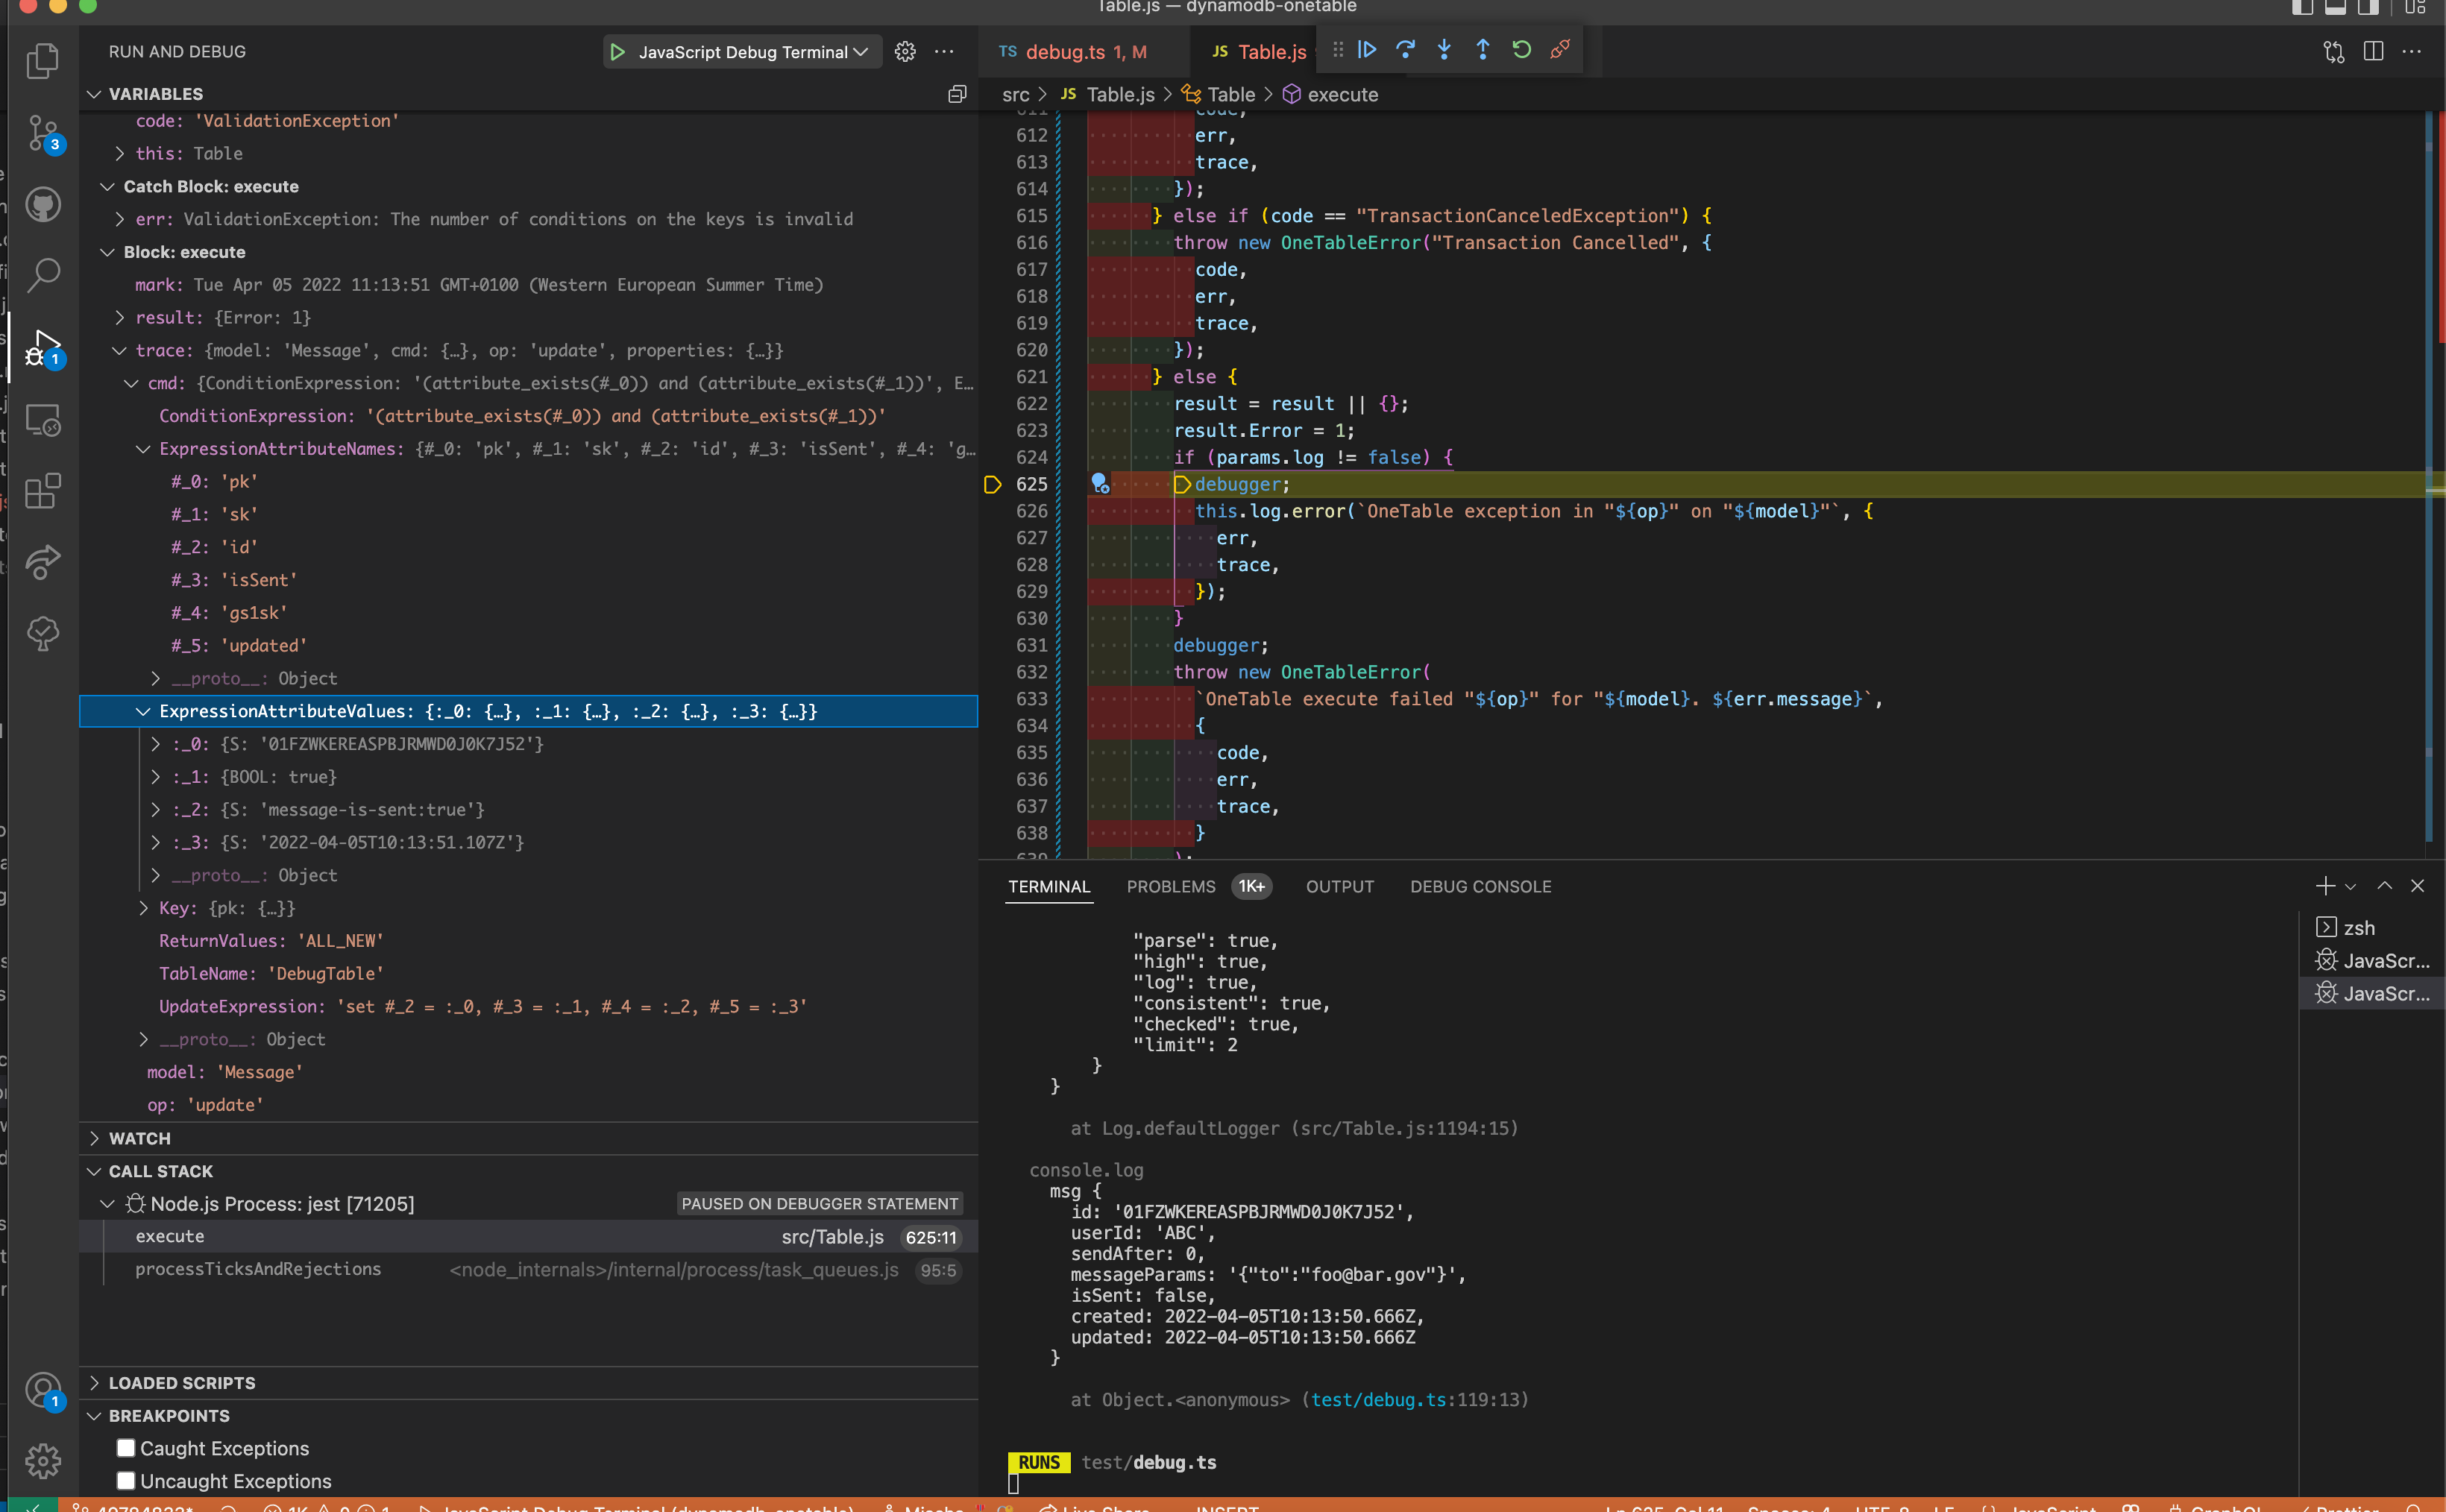Open the Source Control view

click(42, 132)
